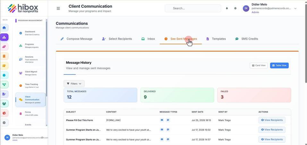Viewport: 307px width, 145px height.
Task: Click Jul 25, 2026 18:13 date cell
Action: pos(201,120)
